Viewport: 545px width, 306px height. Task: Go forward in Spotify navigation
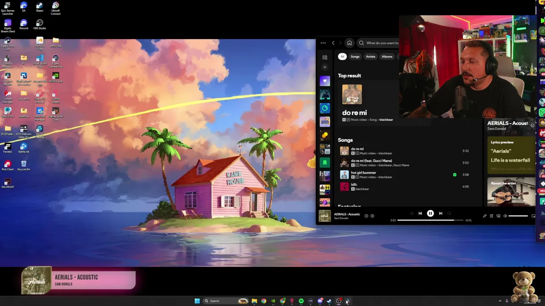[340, 43]
